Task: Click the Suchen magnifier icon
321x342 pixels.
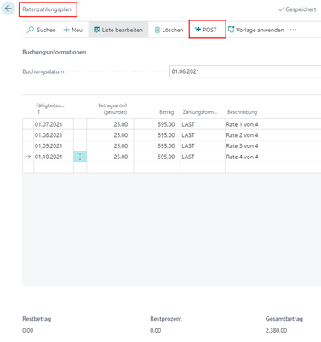Action: coord(31,30)
